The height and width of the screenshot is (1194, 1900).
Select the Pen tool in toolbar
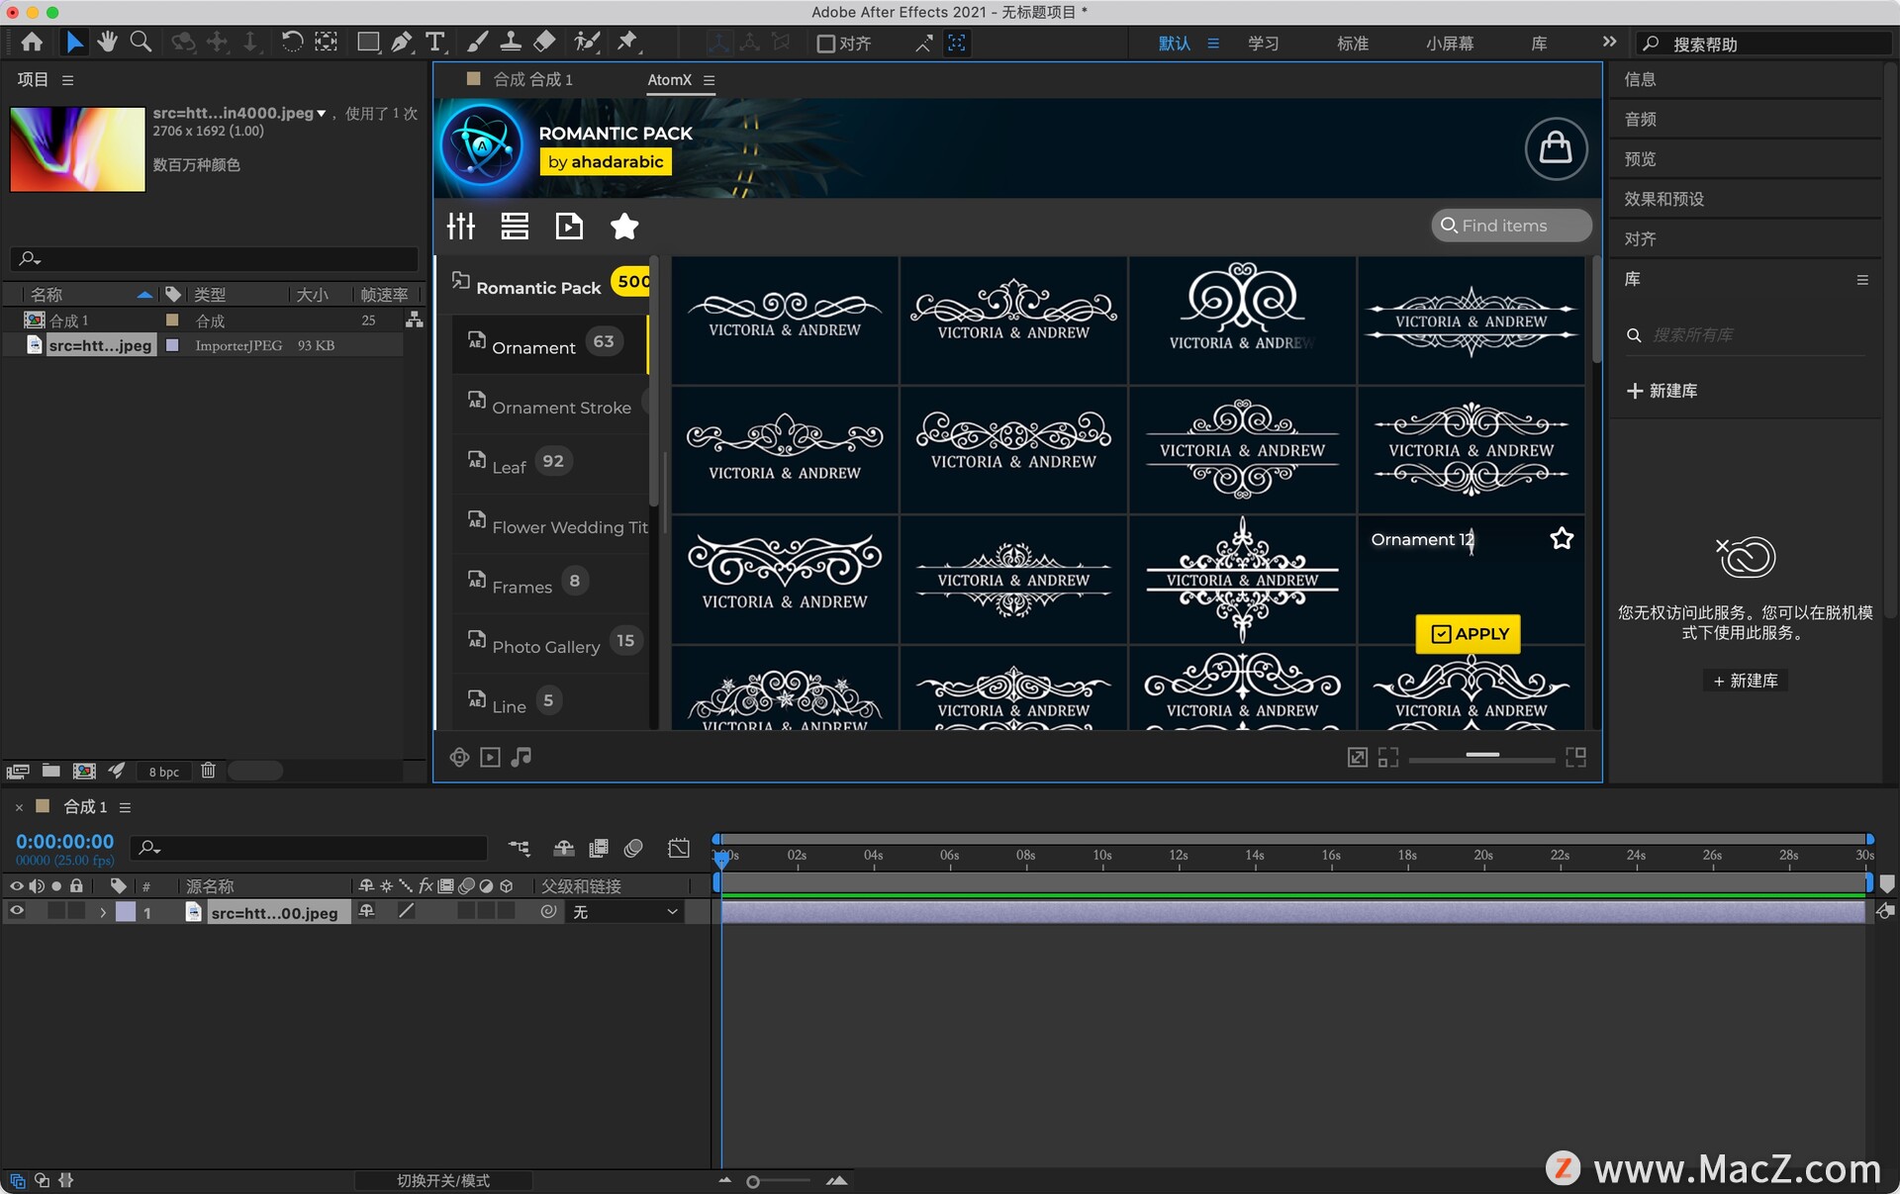[x=401, y=42]
